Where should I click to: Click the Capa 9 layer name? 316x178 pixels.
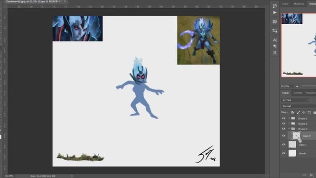(x=307, y=136)
